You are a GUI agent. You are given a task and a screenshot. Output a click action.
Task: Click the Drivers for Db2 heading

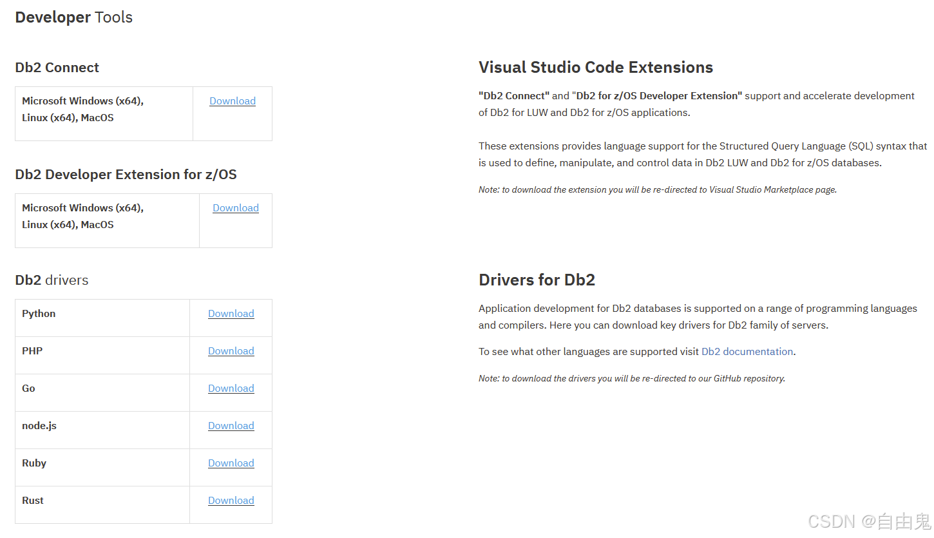tap(537, 280)
